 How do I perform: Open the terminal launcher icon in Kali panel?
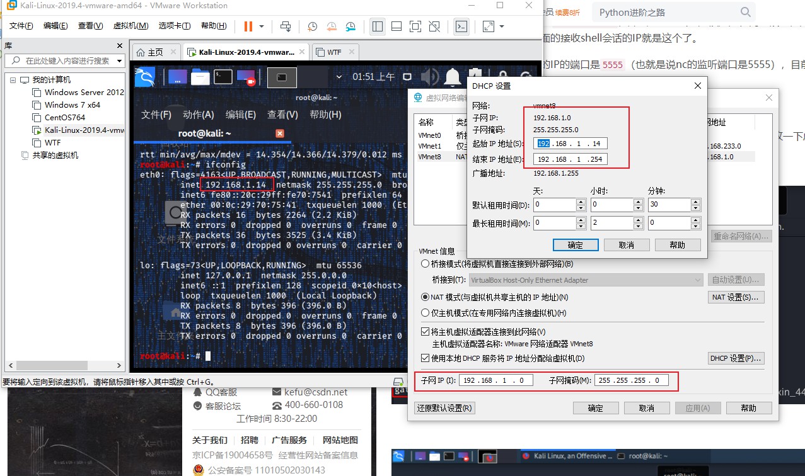pyautogui.click(x=223, y=77)
